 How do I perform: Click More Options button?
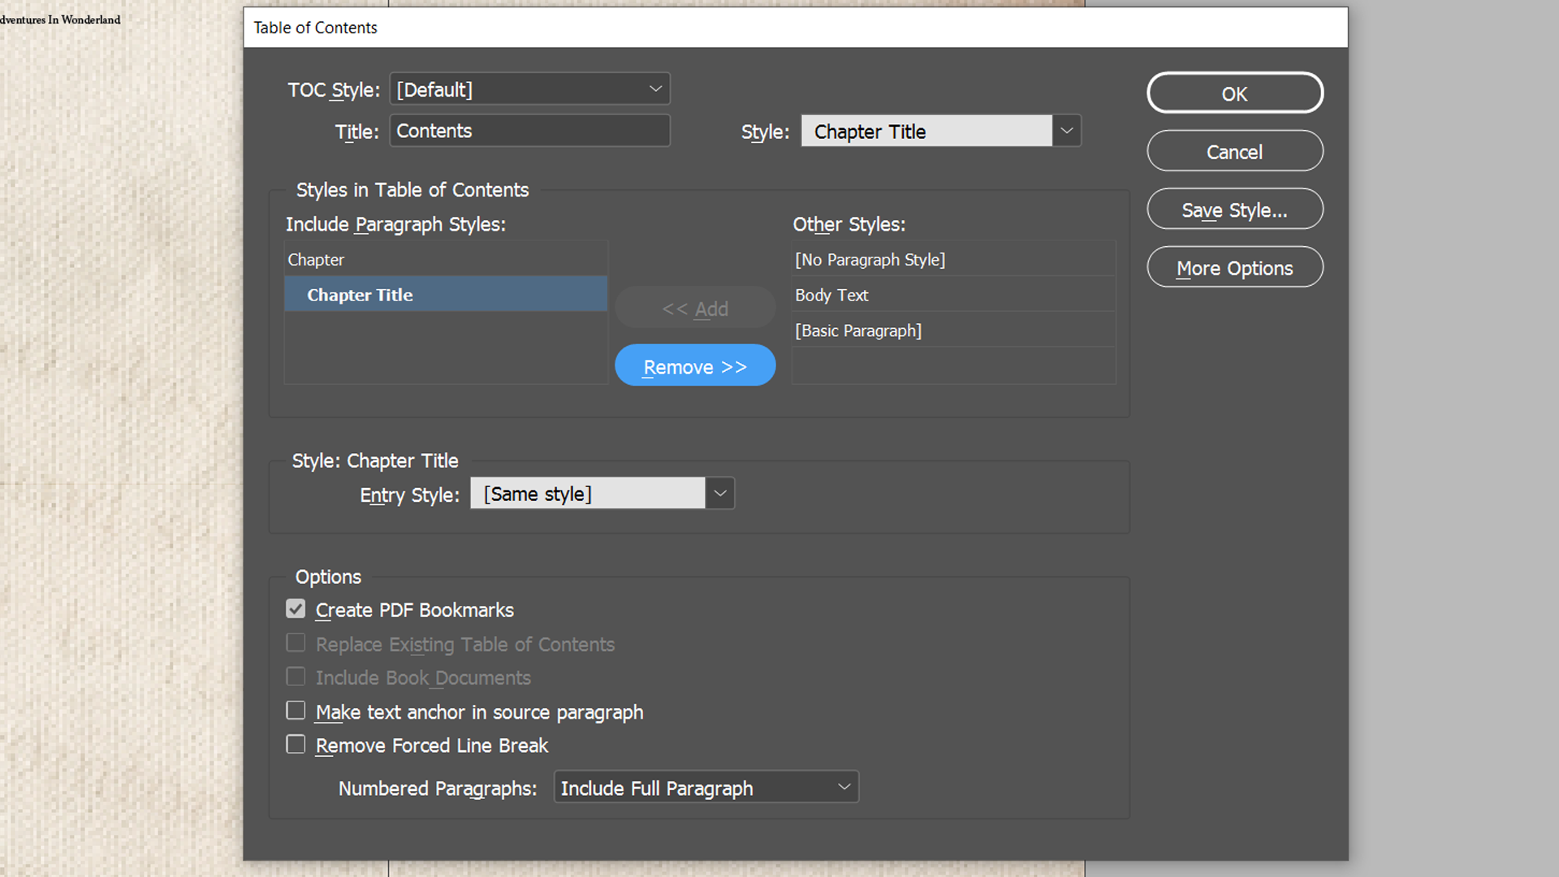(1234, 267)
